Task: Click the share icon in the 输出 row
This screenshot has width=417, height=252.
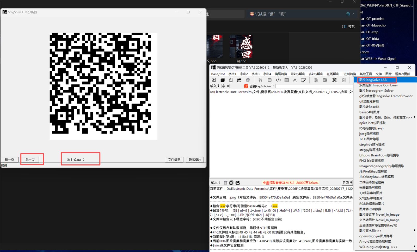Action: point(238,183)
